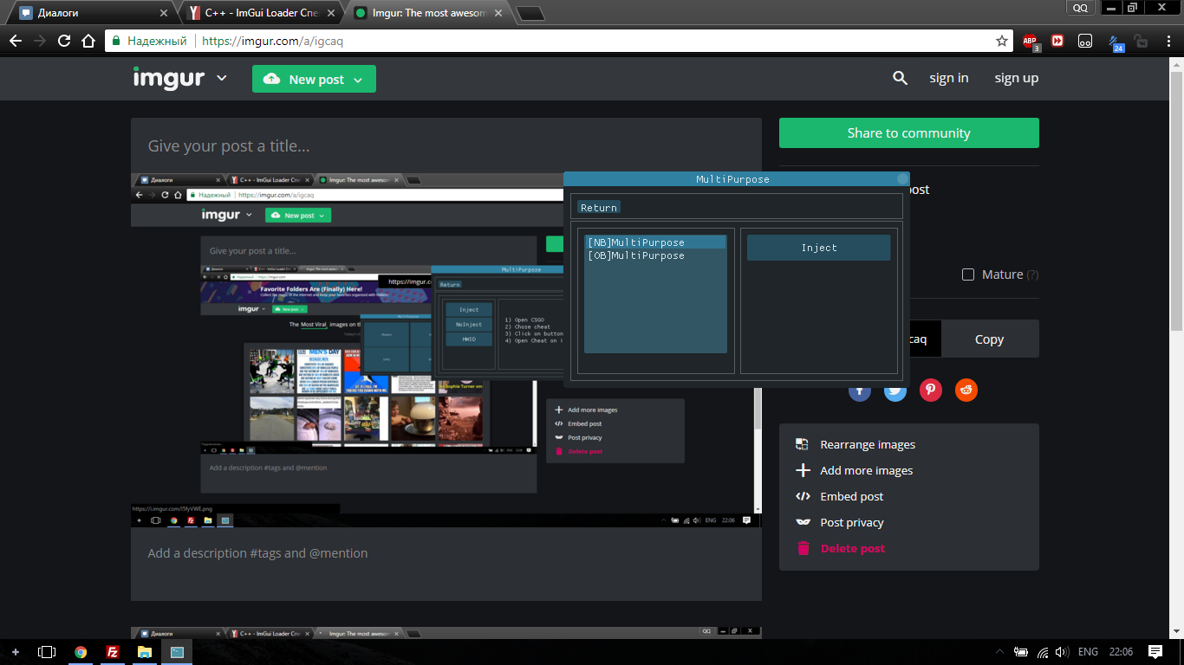The width and height of the screenshot is (1184, 665).
Task: Click the Add more images link
Action: pyautogui.click(x=867, y=470)
